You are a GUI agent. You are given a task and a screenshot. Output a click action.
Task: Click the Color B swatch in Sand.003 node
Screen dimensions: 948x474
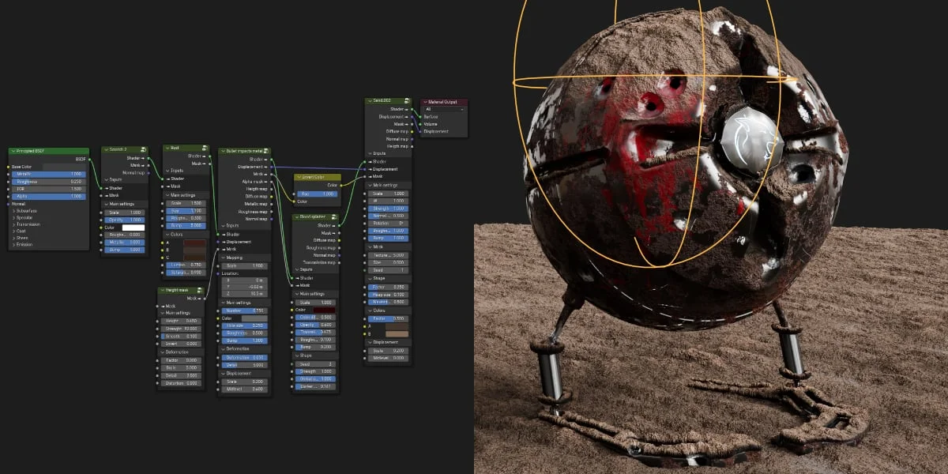(x=397, y=333)
